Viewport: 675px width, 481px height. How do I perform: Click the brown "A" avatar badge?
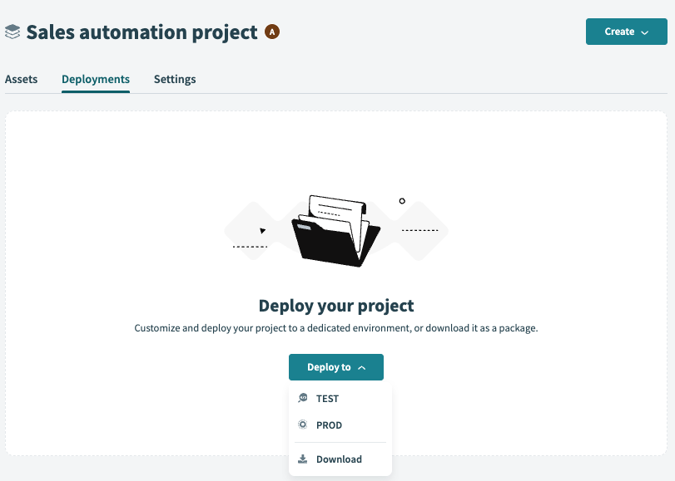[x=272, y=32]
